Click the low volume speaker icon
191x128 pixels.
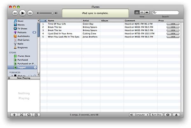point(38,13)
